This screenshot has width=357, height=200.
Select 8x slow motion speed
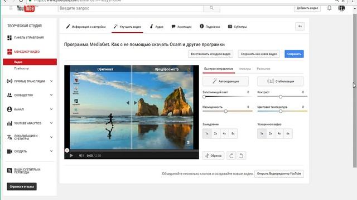233,133
